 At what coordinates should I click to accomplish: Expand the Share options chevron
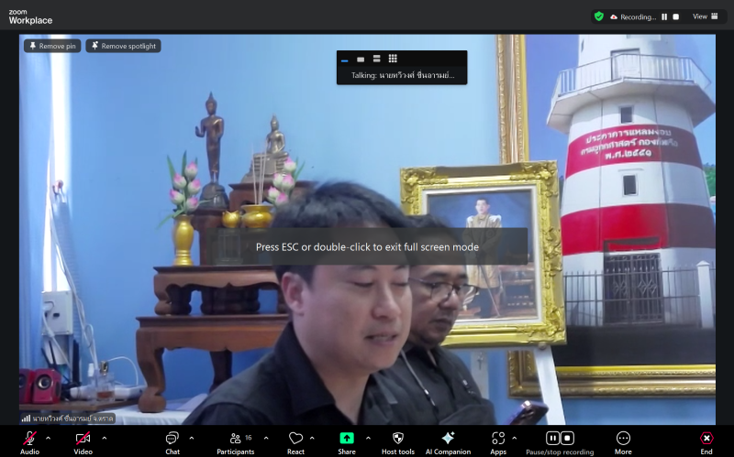click(x=368, y=438)
